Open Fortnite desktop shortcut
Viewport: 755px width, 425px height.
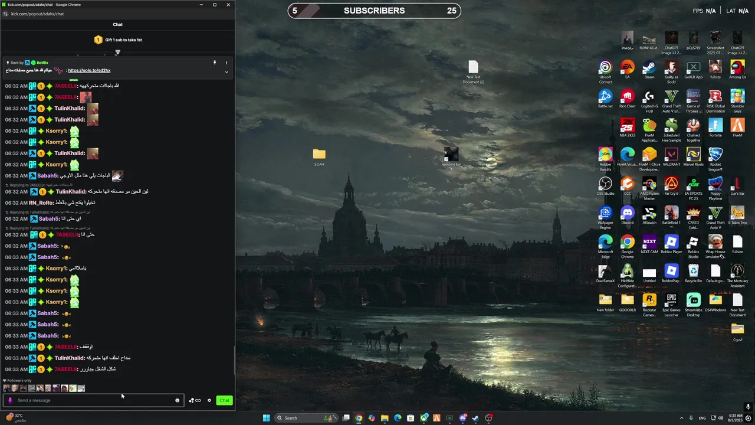point(715,127)
